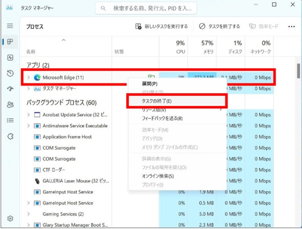302x229 pixels.
Task: Expand the タスク マネージャー app row
Action: (29, 89)
